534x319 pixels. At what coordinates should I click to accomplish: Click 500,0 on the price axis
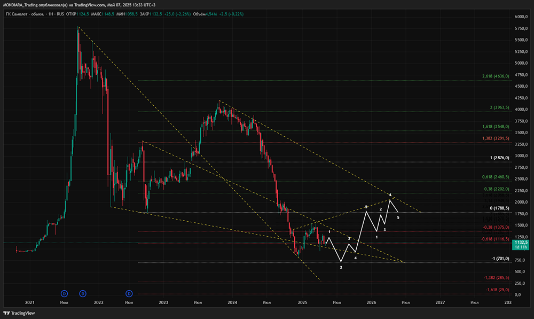(520, 271)
